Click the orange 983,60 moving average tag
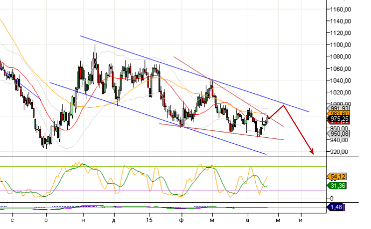Screen dimensions: 371x229 coord(340,114)
